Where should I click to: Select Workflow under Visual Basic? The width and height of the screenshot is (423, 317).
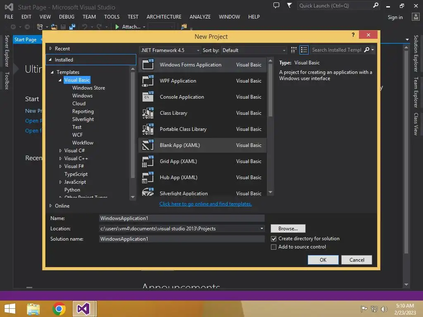(x=83, y=142)
